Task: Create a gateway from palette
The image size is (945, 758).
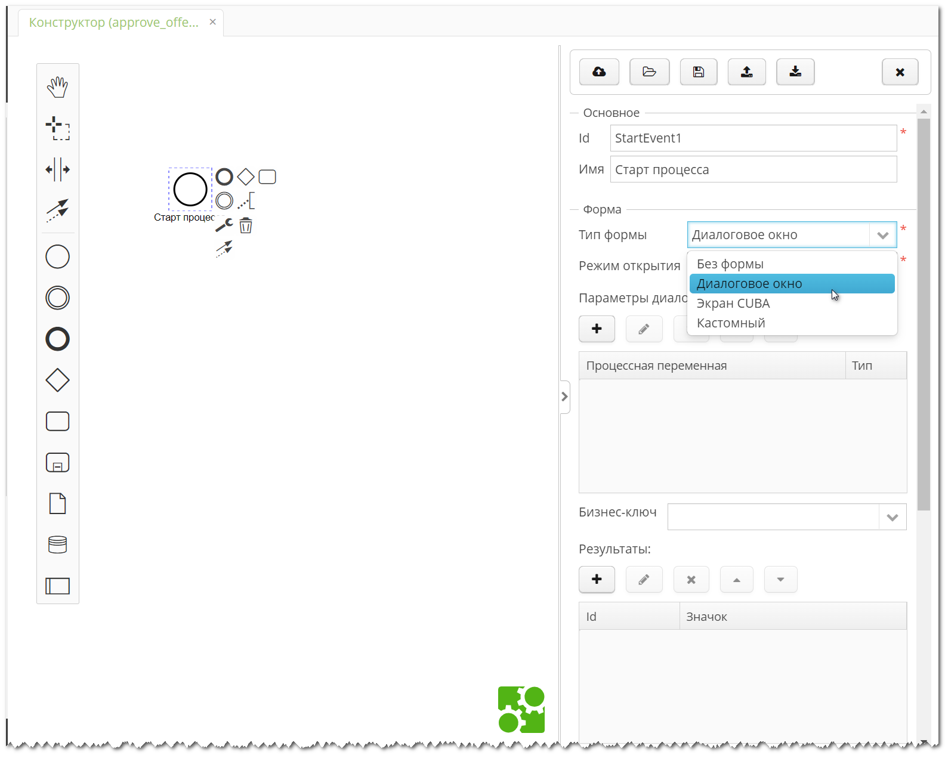Action: coord(58,380)
